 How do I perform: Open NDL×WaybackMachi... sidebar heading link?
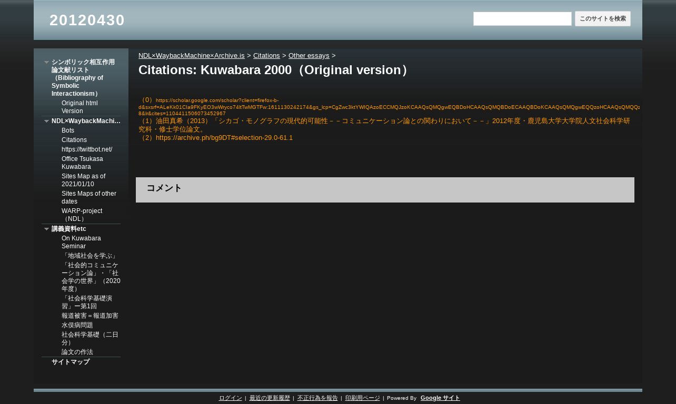(x=86, y=121)
